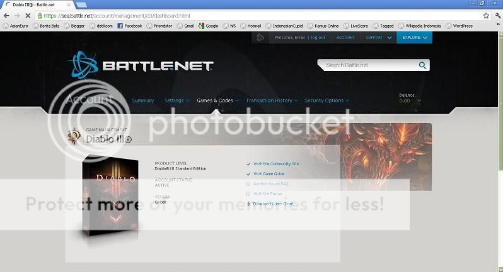
Task: Expand the Settings menu
Action: [176, 101]
